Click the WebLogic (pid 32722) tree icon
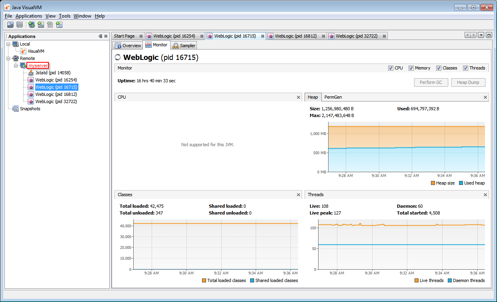Viewport: 497px width, 302px height. 31,101
